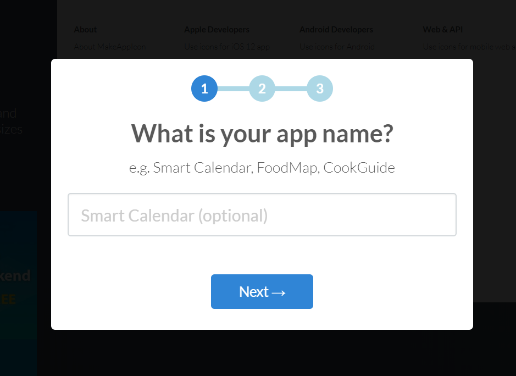Click the progress bar between steps 2 and 3
This screenshot has width=516, height=376.
pyautogui.click(x=291, y=89)
